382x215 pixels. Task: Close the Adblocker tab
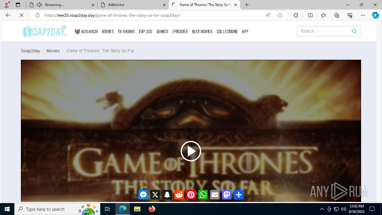point(164,5)
